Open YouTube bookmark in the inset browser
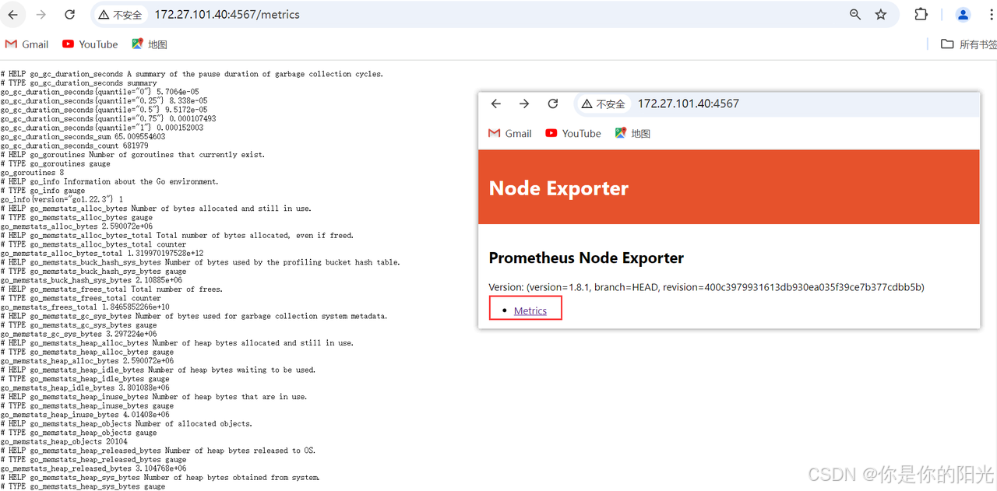The height and width of the screenshot is (491, 997). tap(573, 133)
